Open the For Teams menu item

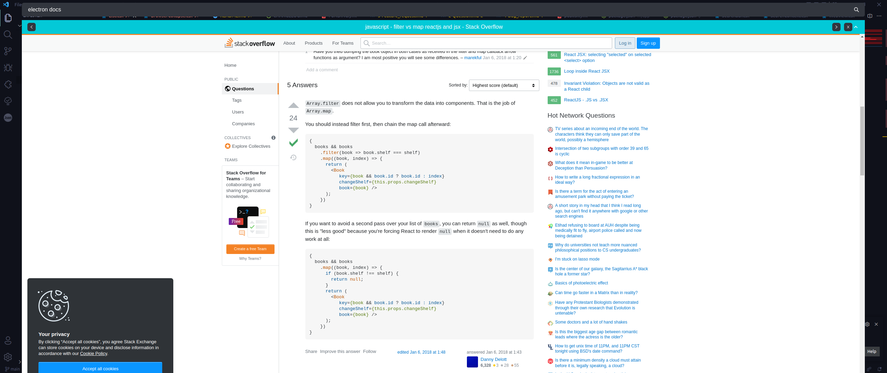(343, 43)
